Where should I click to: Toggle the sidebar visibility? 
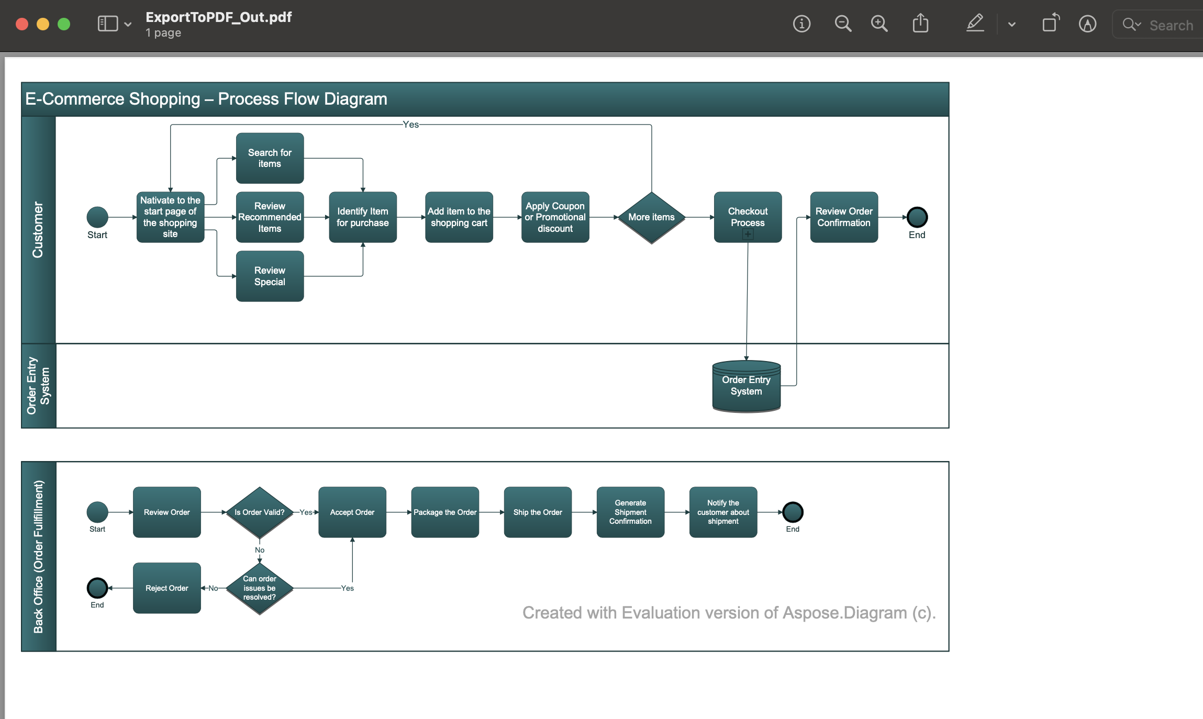click(107, 24)
